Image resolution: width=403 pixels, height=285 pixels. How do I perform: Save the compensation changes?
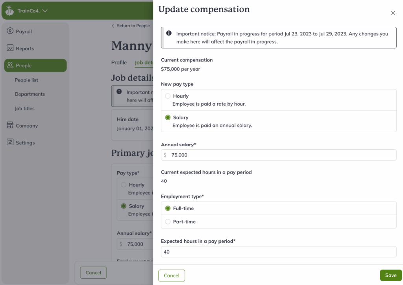click(x=391, y=275)
